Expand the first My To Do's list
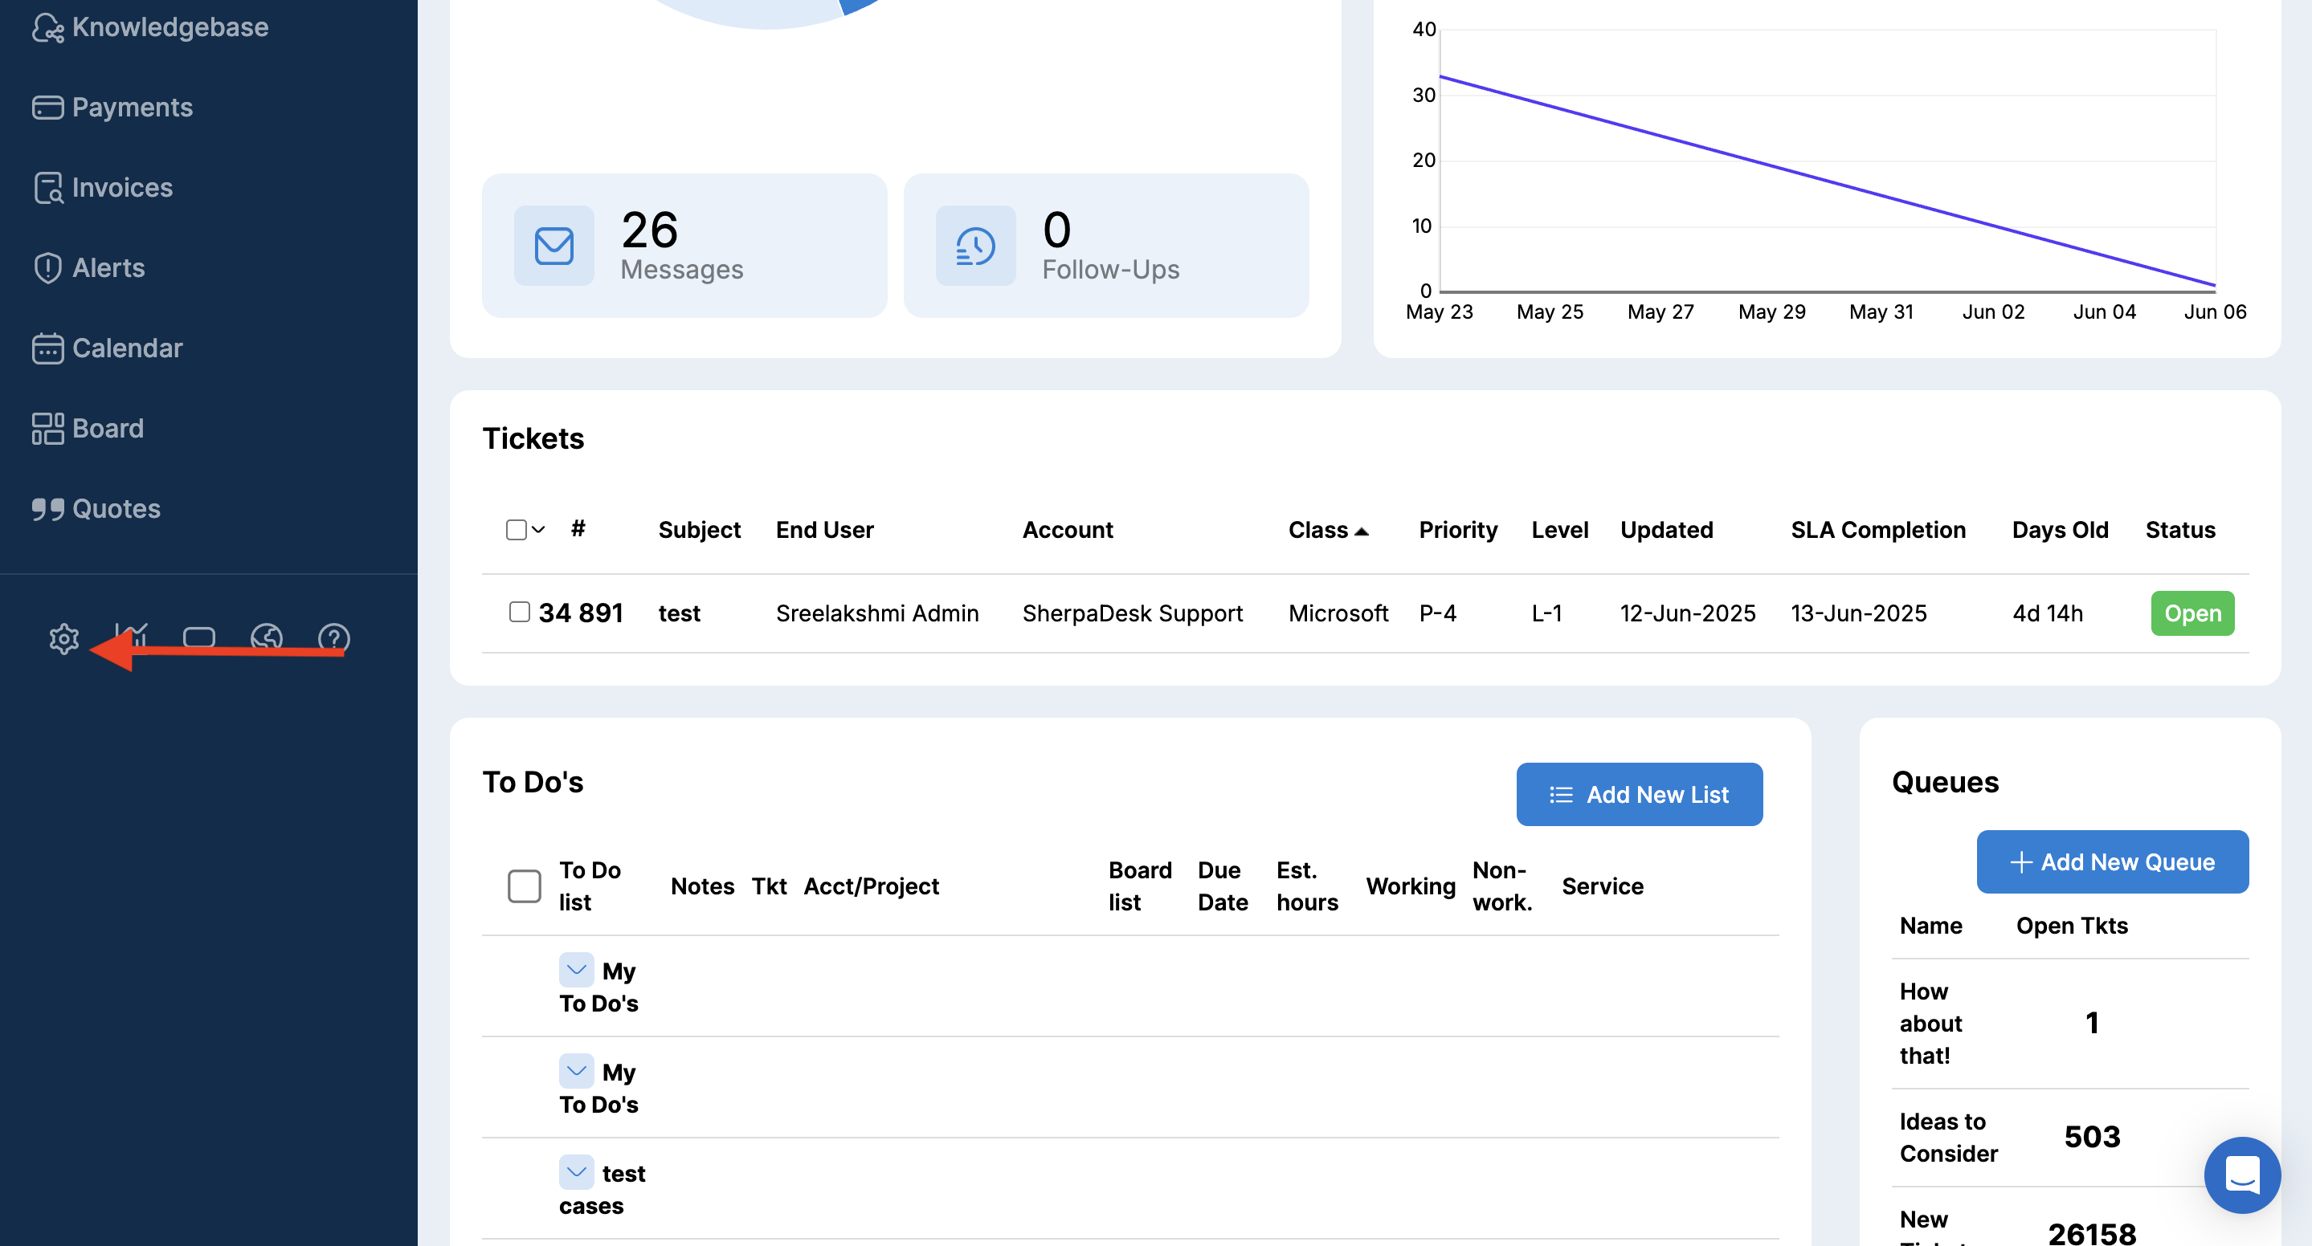This screenshot has width=2312, height=1246. [x=576, y=970]
